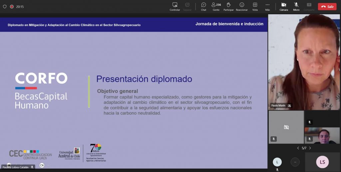Open the Más options menu
341x172 pixels.
[x=267, y=6]
